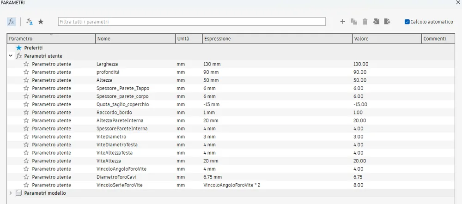This screenshot has height=204, width=462.
Task: Sort by Unità column header
Action: (x=188, y=39)
